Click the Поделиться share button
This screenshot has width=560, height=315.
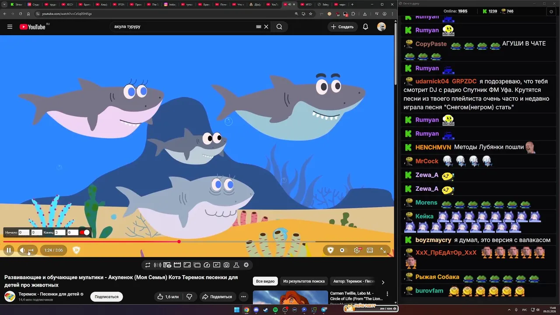tap(217, 297)
